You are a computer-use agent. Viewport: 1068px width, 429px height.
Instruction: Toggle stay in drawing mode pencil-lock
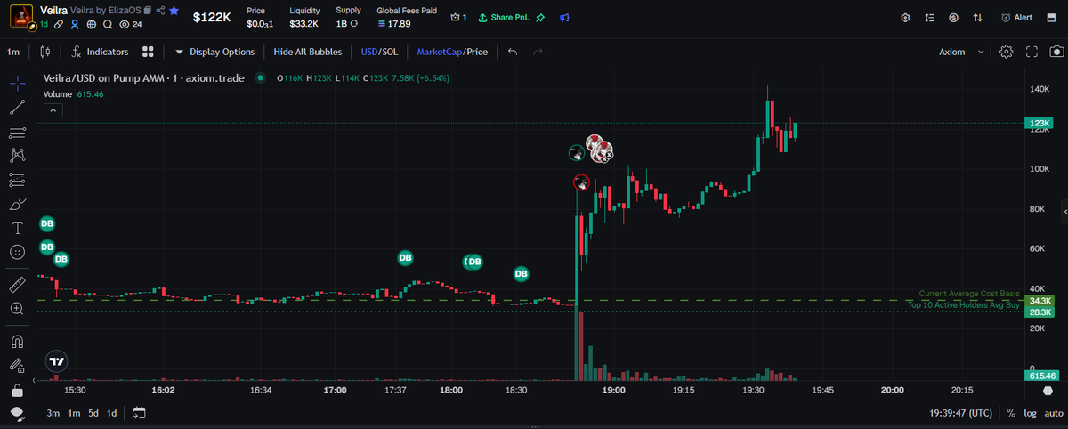point(17,365)
